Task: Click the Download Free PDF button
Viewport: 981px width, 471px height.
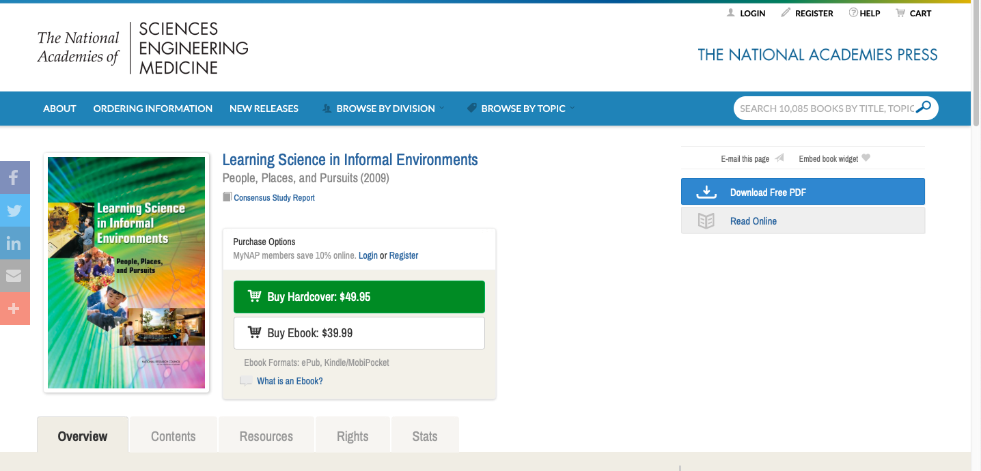Action: point(803,192)
